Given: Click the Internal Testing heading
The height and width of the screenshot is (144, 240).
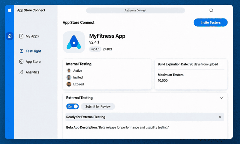Looking at the screenshot, I should tap(79, 64).
